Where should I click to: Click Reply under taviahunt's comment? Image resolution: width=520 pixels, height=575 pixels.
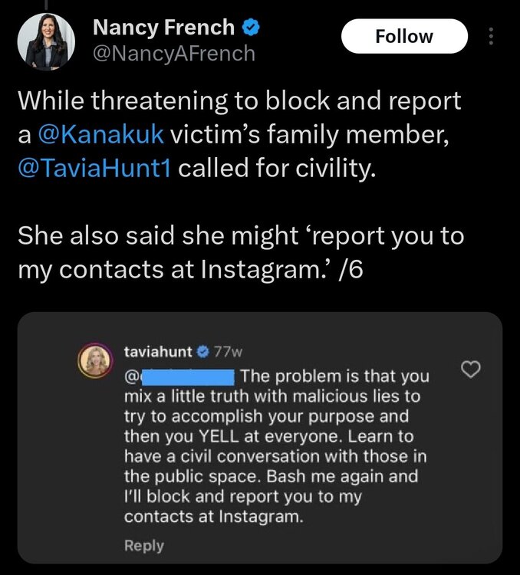coord(143,545)
